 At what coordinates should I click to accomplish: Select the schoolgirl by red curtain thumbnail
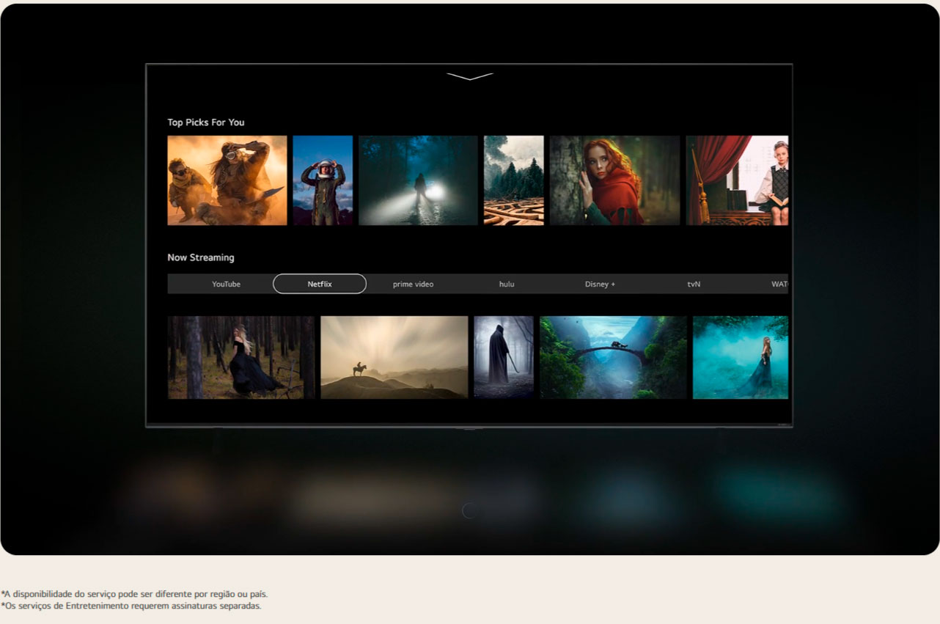pos(737,180)
